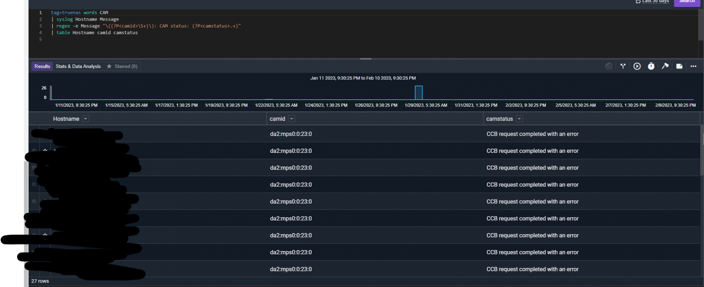Click the date range 'Jan 11 2023... Feb 10 2023' label
Image resolution: width=704 pixels, height=287 pixels.
363,78
